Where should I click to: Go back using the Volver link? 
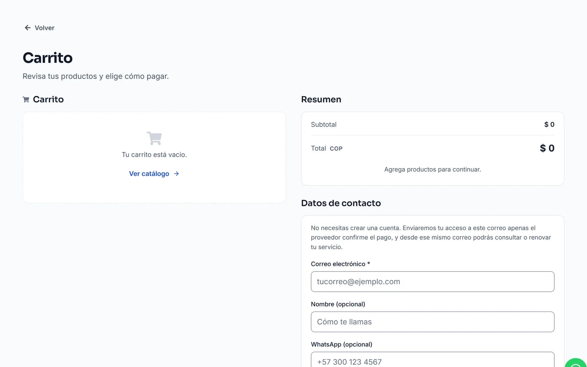point(39,28)
